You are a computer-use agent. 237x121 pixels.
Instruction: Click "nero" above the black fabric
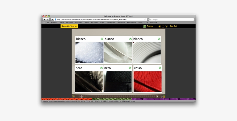point(108,68)
